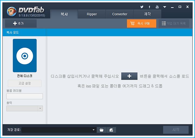Screen dimensions: 195x138
Task: Maximize the DVDFab window
Action: pyautogui.click(x=180, y=7)
